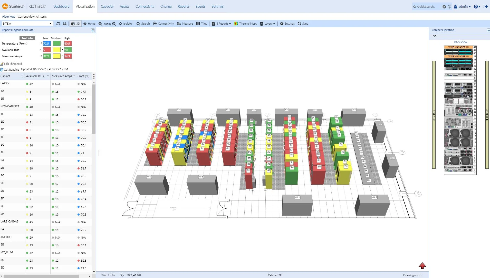
Task: Open the Tiles view icon
Action: [x=202, y=24]
